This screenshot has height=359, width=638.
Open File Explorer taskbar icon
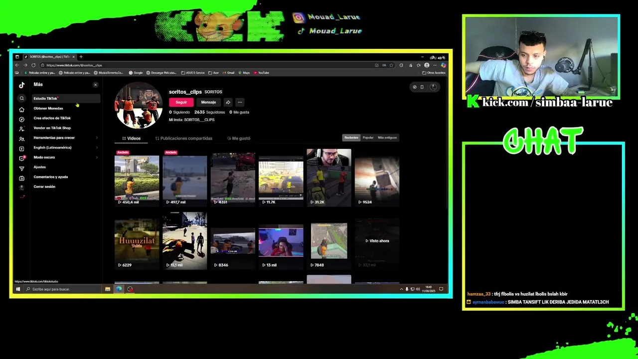click(108, 289)
